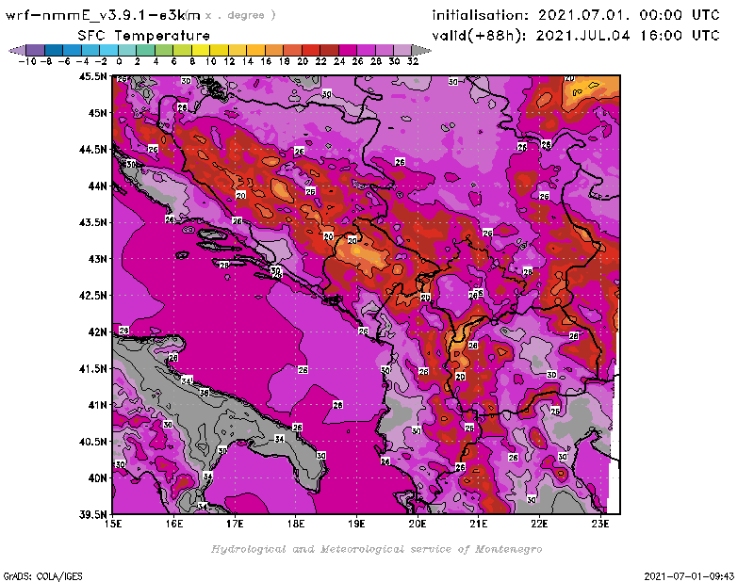This screenshot has height=582, width=754.
Task: Click the 44N latitude axis label
Action: click(97, 186)
